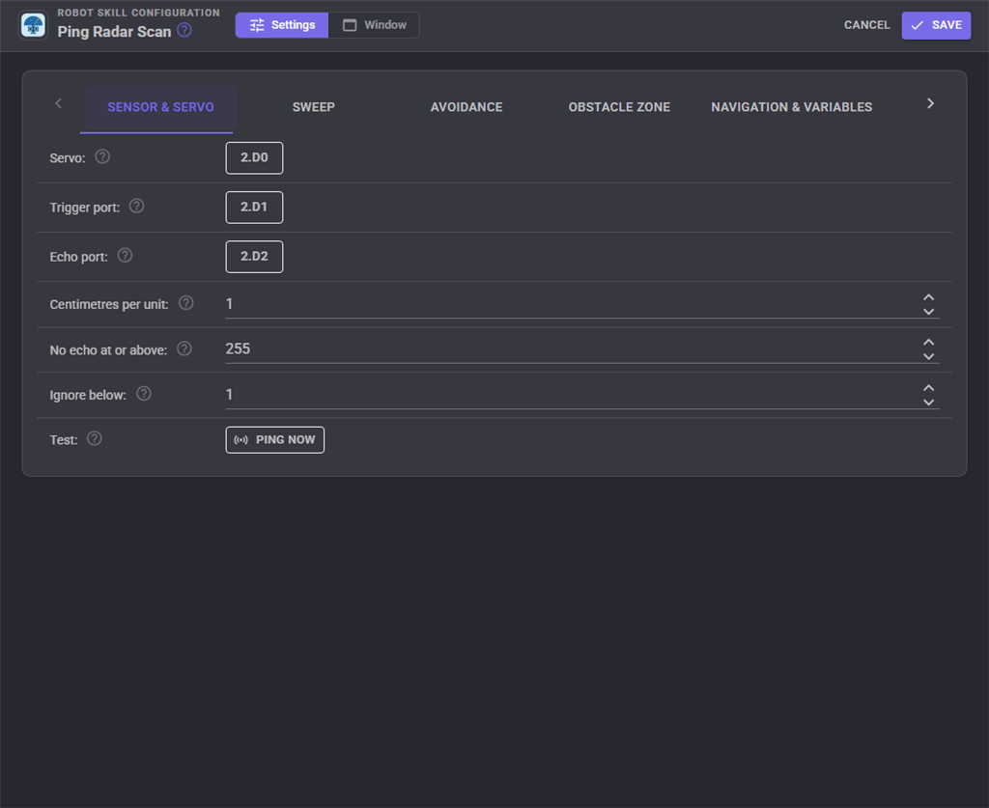989x808 pixels.
Task: Show help for the Test row
Action: (x=94, y=438)
